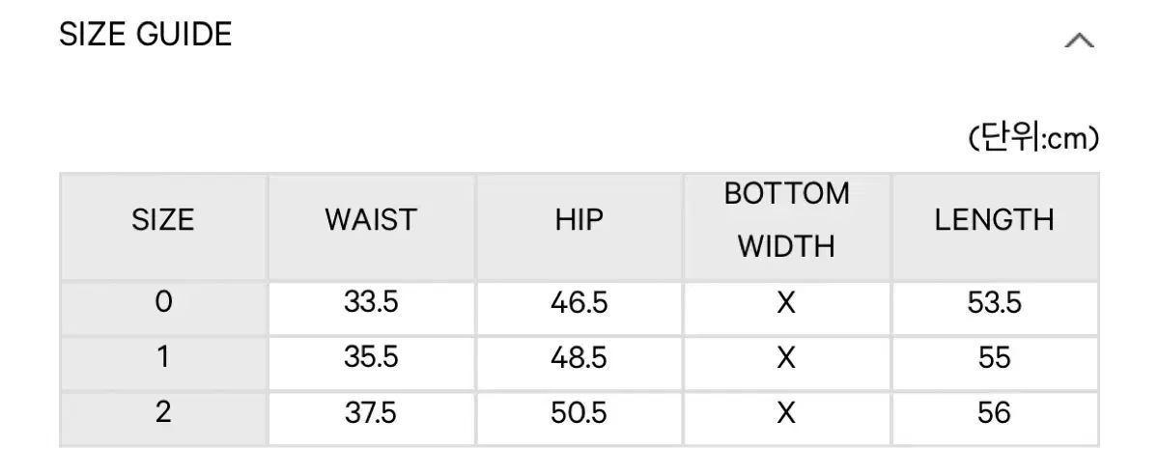Select the BOTTOM WIDTH column header
1159x476 pixels.
(x=786, y=219)
